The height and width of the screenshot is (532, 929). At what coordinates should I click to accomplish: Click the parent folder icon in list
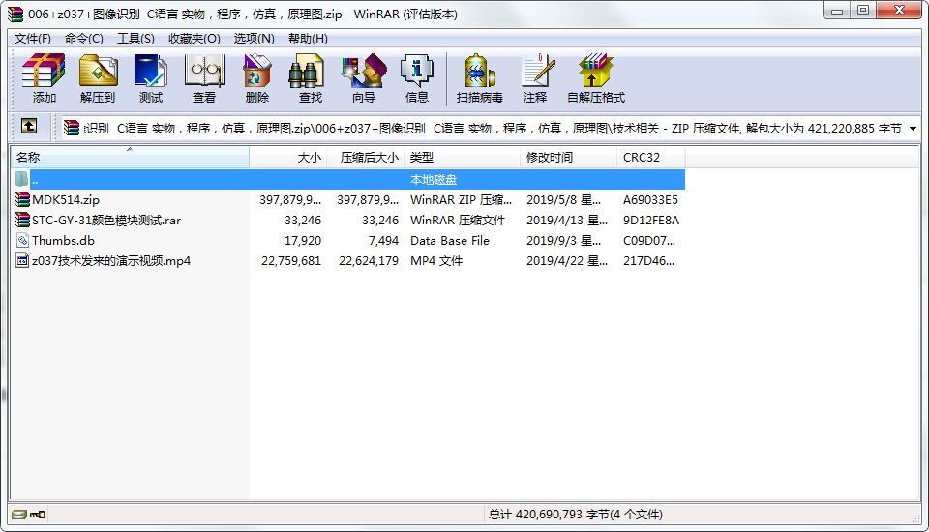[22, 178]
